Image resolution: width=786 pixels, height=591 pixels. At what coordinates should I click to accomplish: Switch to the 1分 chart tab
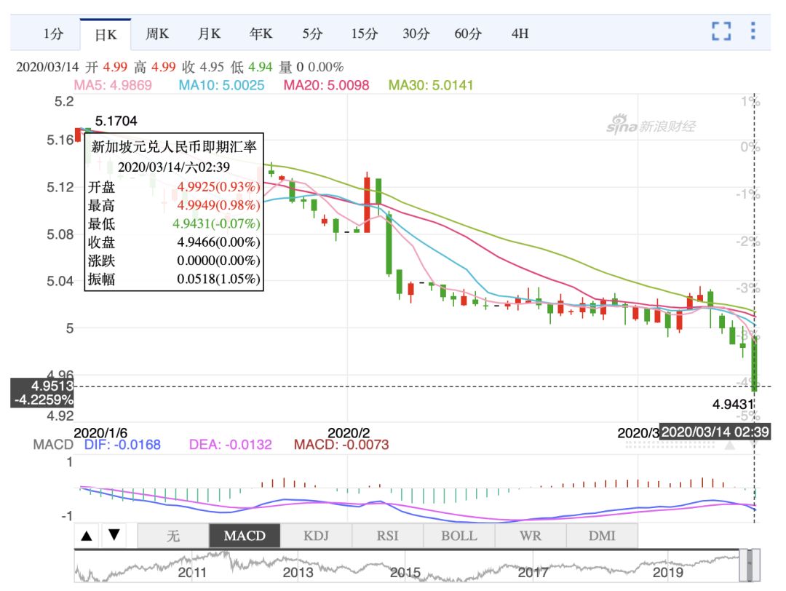coord(54,33)
